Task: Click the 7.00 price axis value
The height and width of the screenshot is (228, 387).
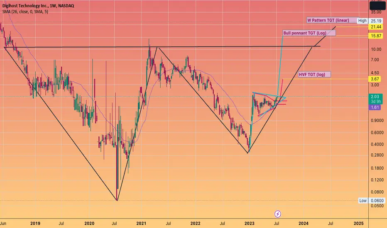Action: (375, 60)
